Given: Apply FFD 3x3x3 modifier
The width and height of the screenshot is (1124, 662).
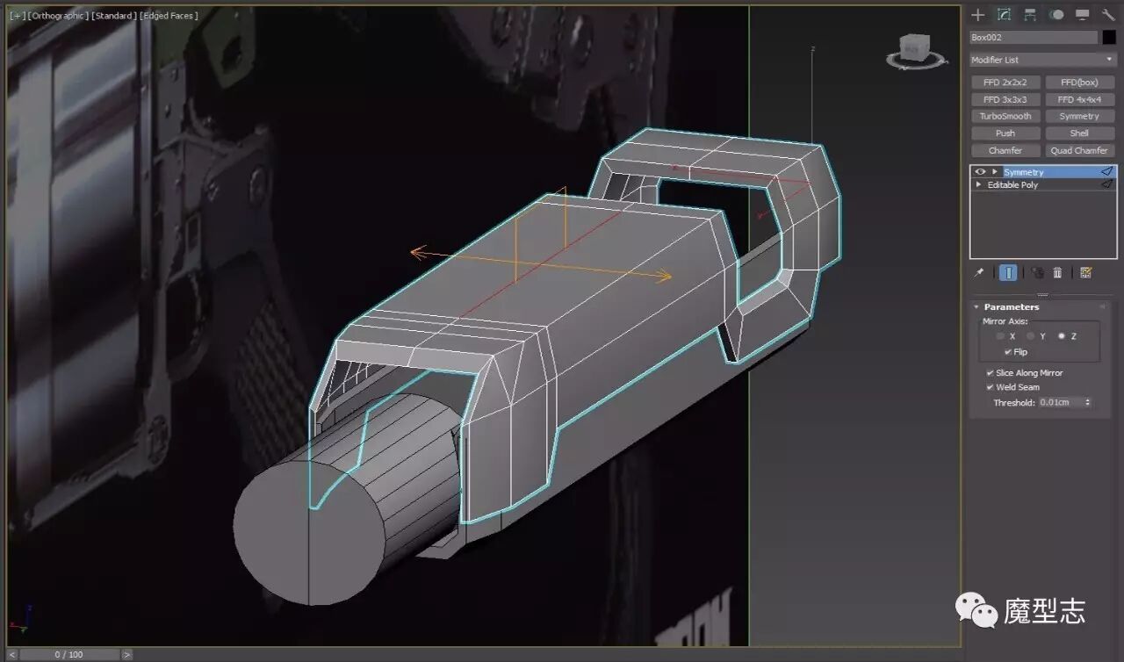Looking at the screenshot, I should pyautogui.click(x=1005, y=99).
